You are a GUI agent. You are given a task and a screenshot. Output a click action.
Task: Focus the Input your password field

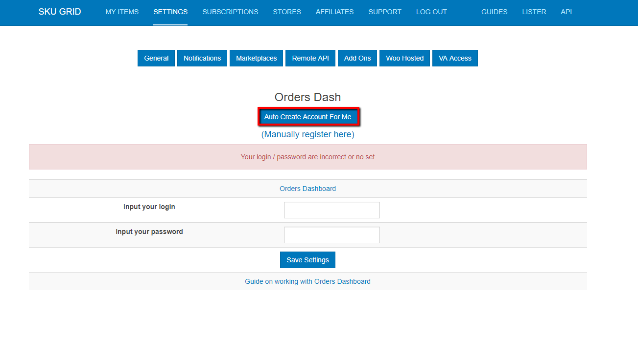tap(331, 235)
